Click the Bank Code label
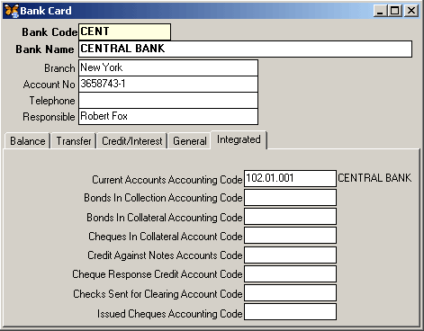The width and height of the screenshot is (424, 331). pos(50,32)
